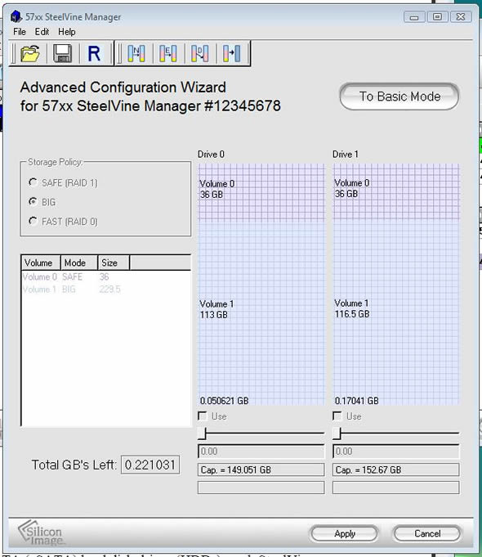This screenshot has height=557, width=482.
Task: Click Volume 0 36 GB block on Drive 1
Action: tap(395, 191)
